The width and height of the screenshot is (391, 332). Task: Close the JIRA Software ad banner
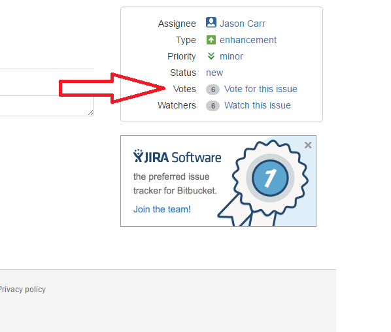tap(308, 145)
